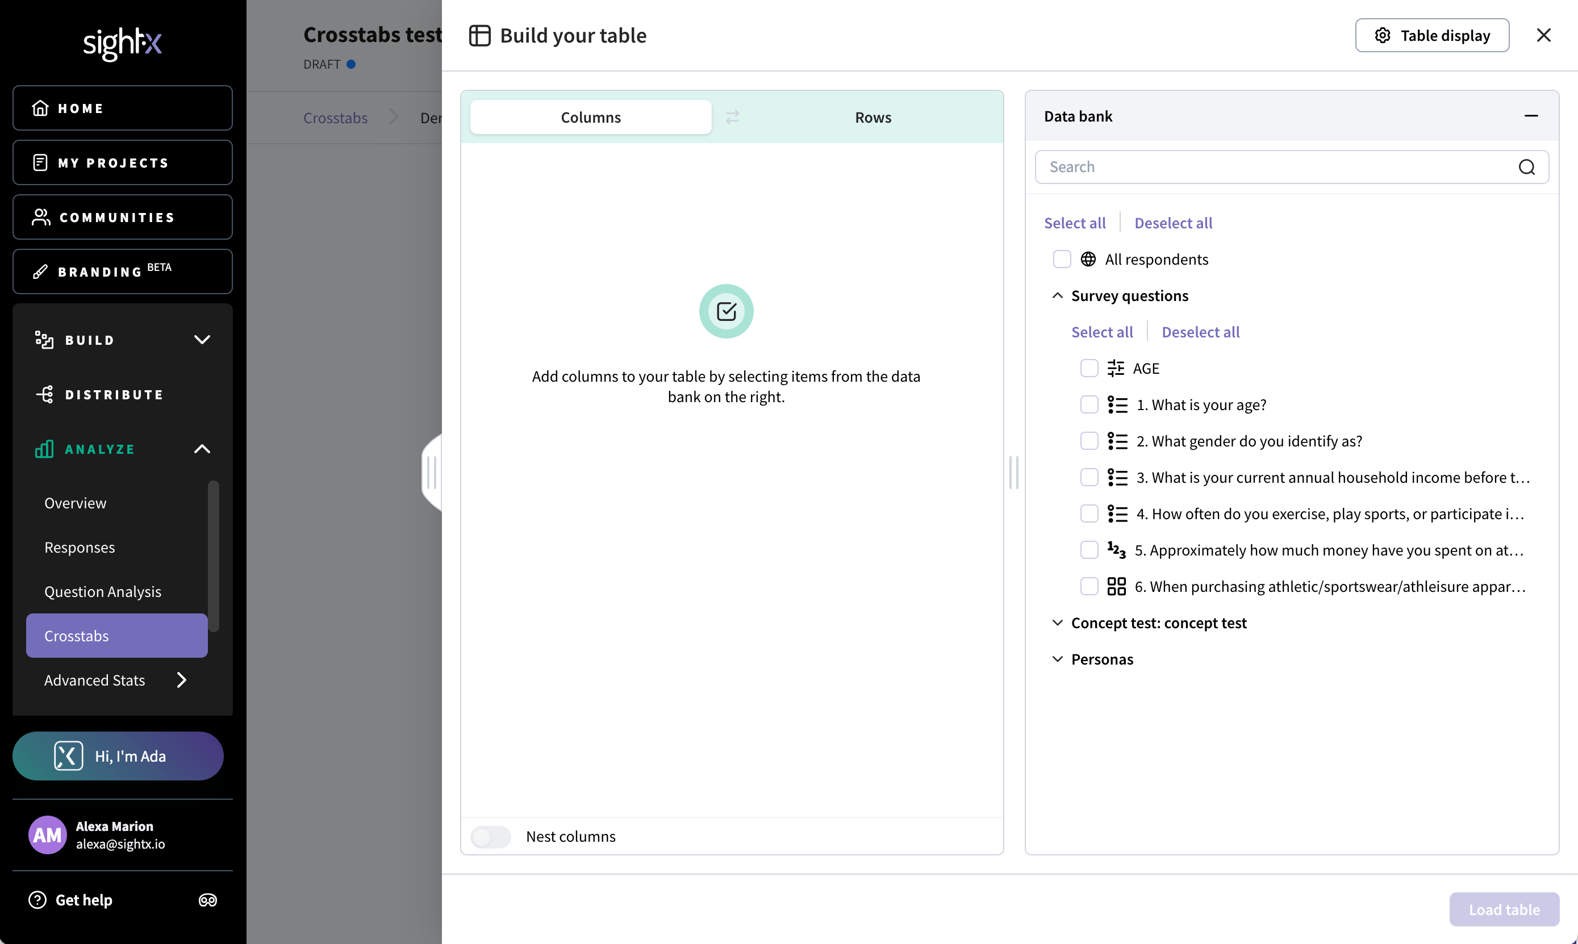Click the grid icon for question 6

(x=1116, y=586)
